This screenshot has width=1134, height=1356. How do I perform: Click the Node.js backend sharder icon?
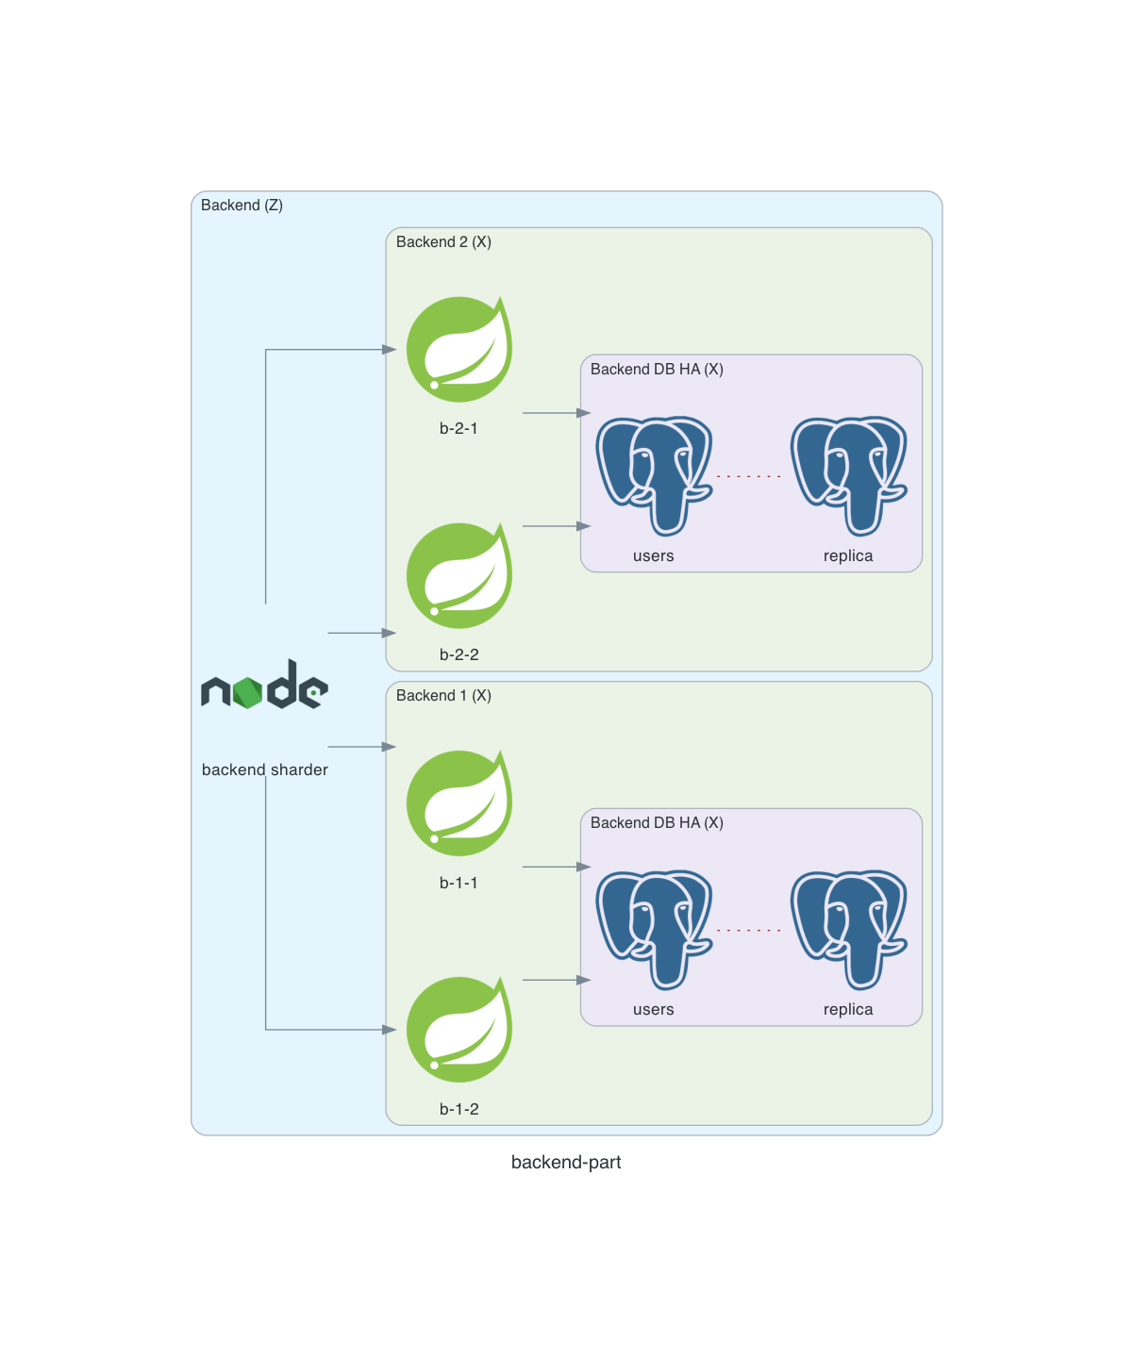[x=264, y=686]
